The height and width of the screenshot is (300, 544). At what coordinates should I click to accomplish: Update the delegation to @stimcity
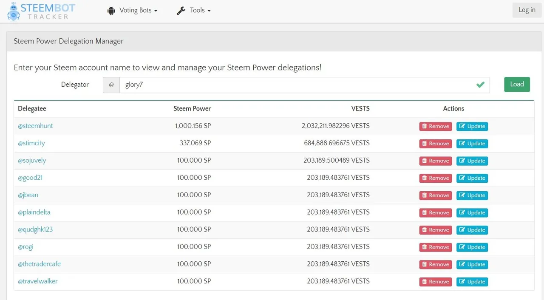click(472, 144)
